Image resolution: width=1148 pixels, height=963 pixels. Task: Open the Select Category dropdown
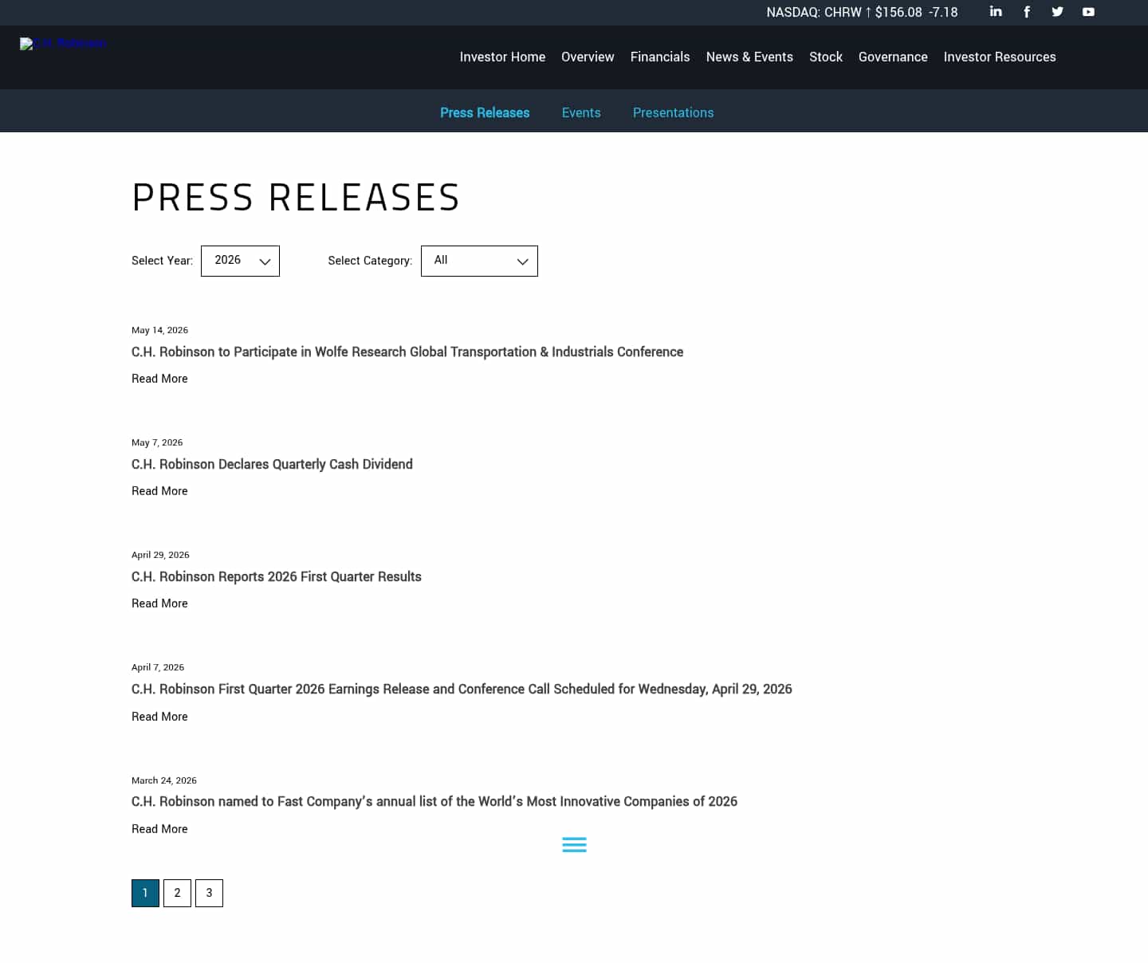479,261
